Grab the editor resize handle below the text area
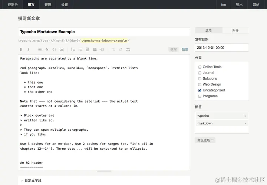The width and height of the screenshot is (267, 185). coord(104,171)
